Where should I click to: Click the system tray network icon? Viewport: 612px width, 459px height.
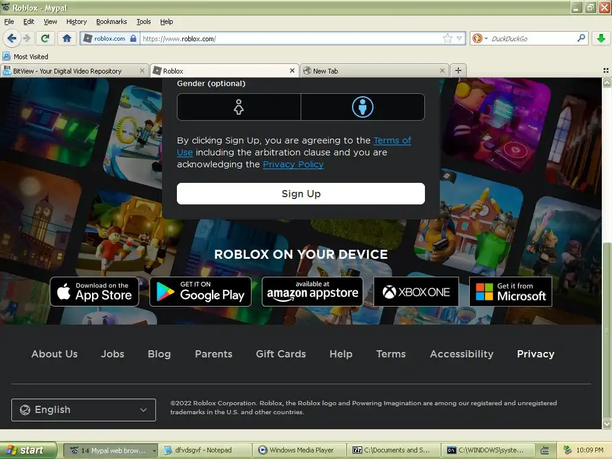(x=567, y=450)
